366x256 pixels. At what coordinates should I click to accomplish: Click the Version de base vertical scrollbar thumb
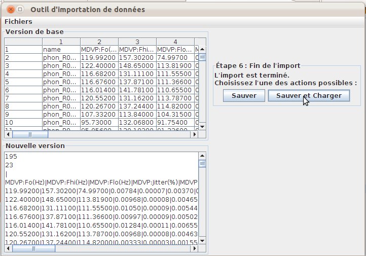point(202,57)
